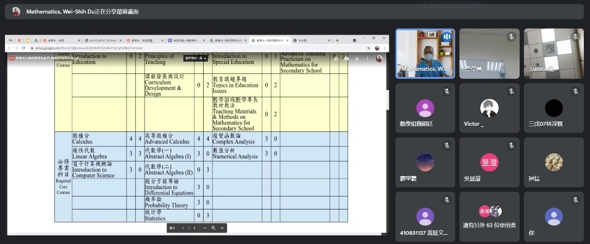This screenshot has width=590, height=244.
Task: Click the Introduction to Special Education cell
Action: [237, 63]
